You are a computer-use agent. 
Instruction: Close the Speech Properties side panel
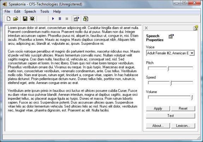146,28
